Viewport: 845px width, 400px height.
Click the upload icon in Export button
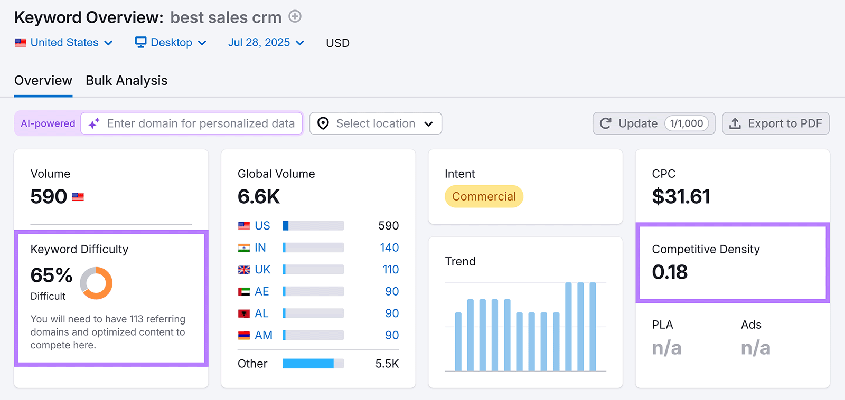tap(735, 123)
